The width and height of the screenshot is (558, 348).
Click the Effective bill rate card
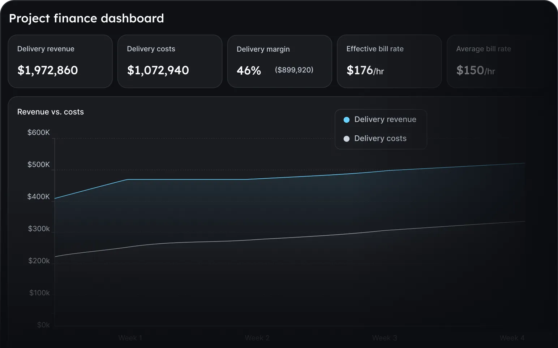click(x=389, y=61)
